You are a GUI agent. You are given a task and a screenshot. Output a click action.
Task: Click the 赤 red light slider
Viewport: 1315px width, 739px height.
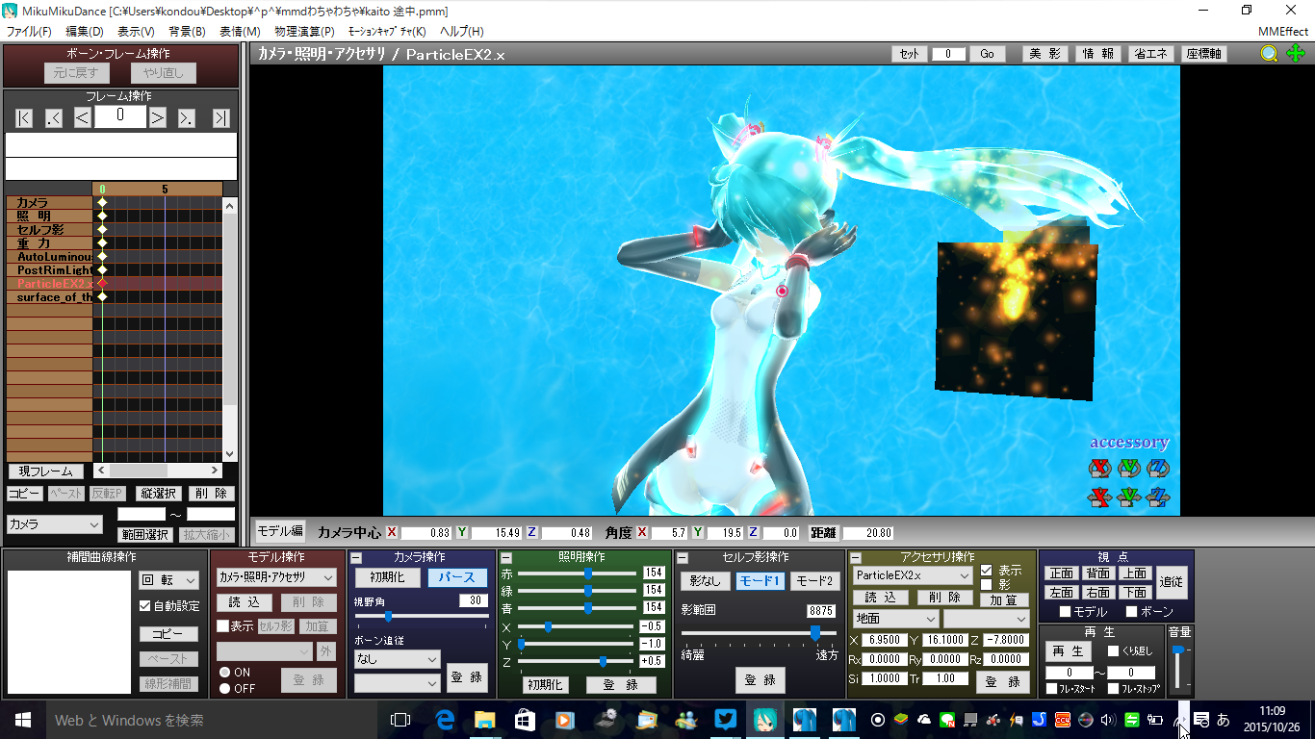click(x=576, y=573)
